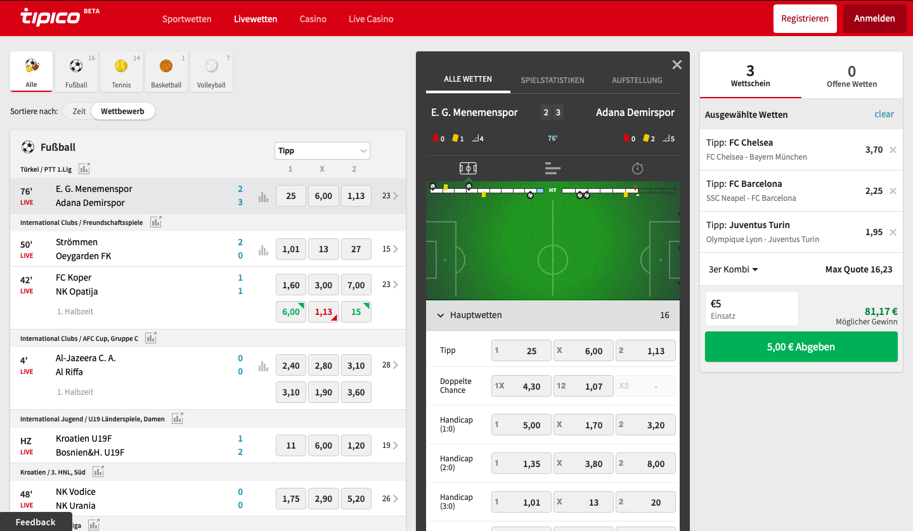This screenshot has width=913, height=531.
Task: Open Freundschaftsspiele league statistics icon
Action: click(156, 222)
